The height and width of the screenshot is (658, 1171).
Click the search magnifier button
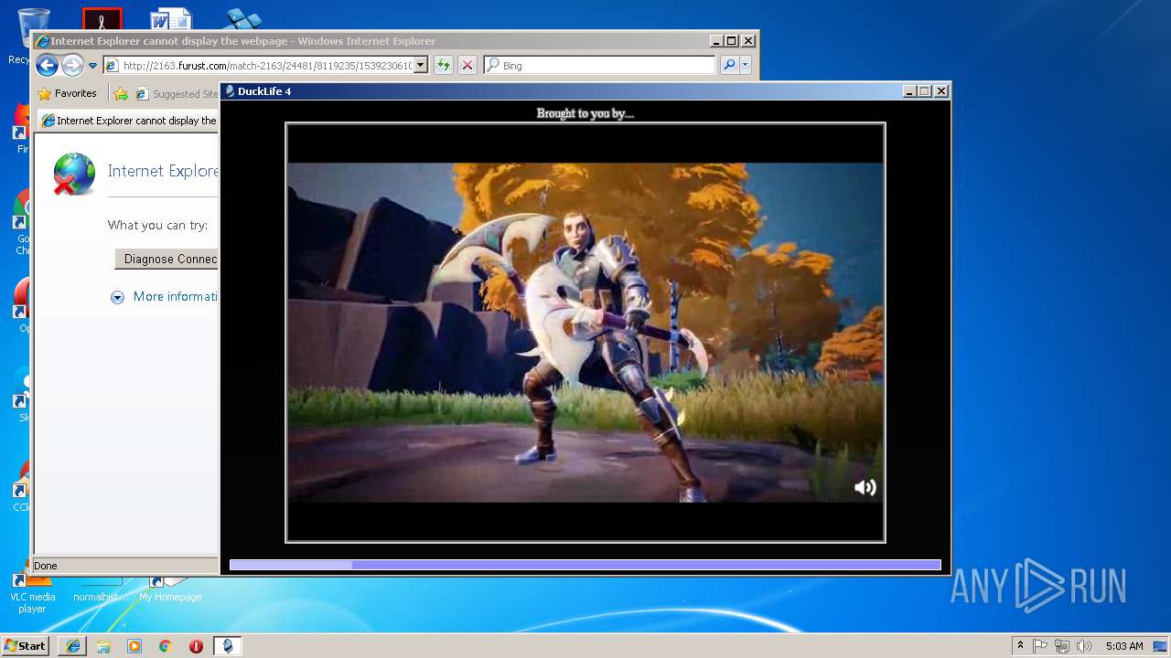[729, 65]
